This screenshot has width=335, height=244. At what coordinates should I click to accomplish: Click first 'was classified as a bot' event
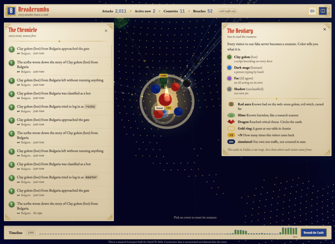59,95
